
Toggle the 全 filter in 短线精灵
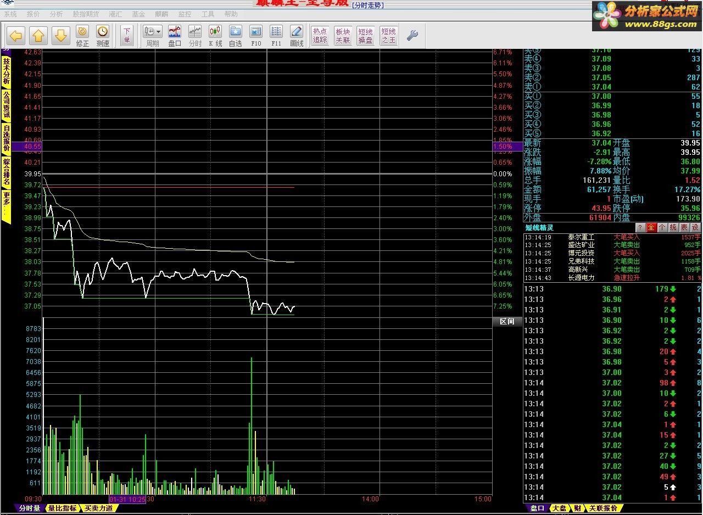(651, 228)
